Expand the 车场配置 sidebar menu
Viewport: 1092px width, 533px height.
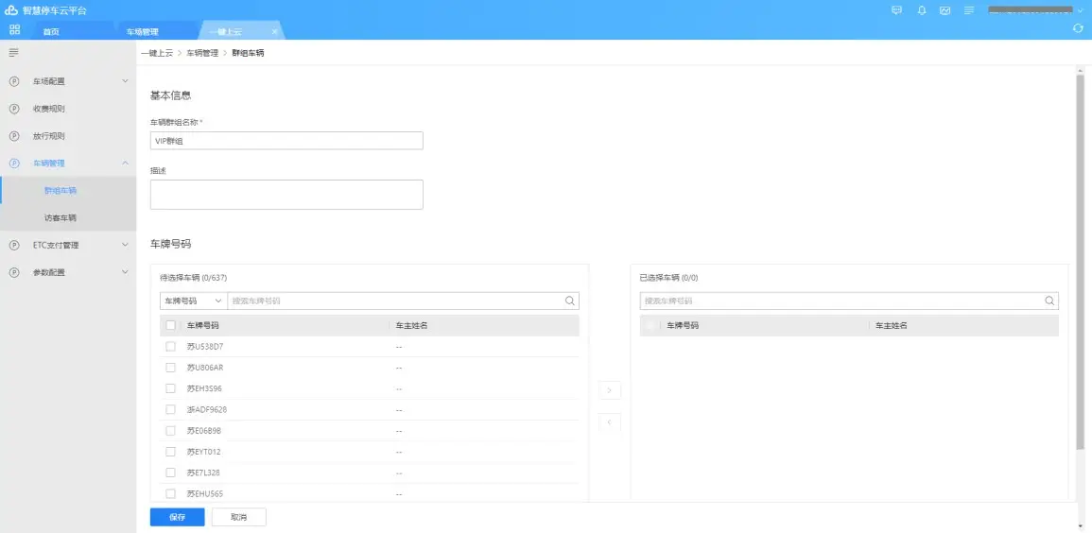coord(68,81)
